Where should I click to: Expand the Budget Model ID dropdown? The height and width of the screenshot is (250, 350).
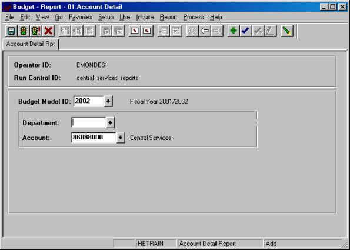coord(108,101)
